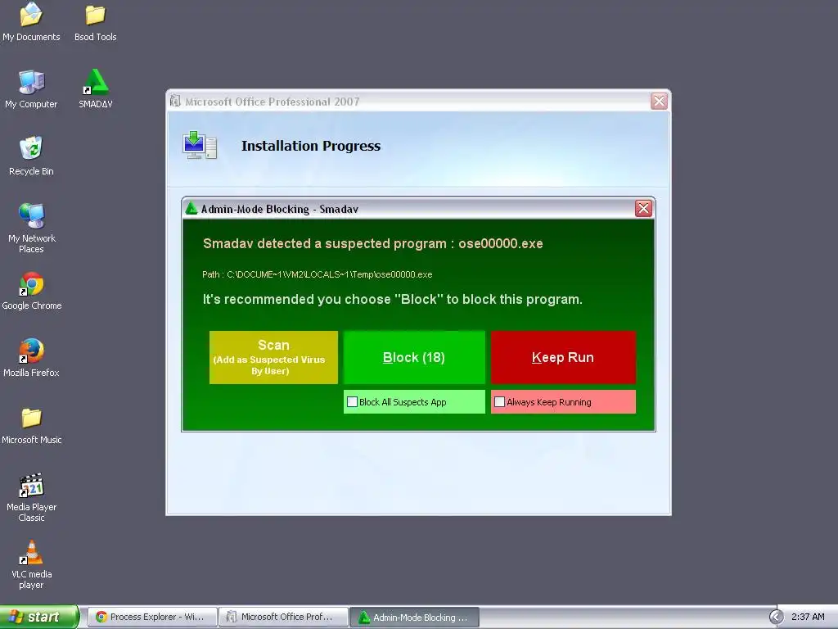Open My Network Places icon
Viewport: 838px width, 629px height.
pos(31,228)
